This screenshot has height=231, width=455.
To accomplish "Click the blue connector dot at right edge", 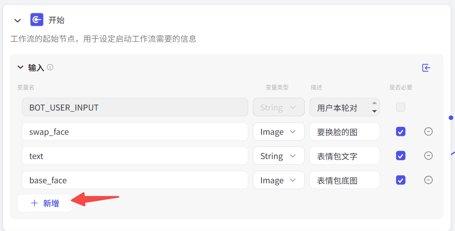I will pyautogui.click(x=451, y=118).
